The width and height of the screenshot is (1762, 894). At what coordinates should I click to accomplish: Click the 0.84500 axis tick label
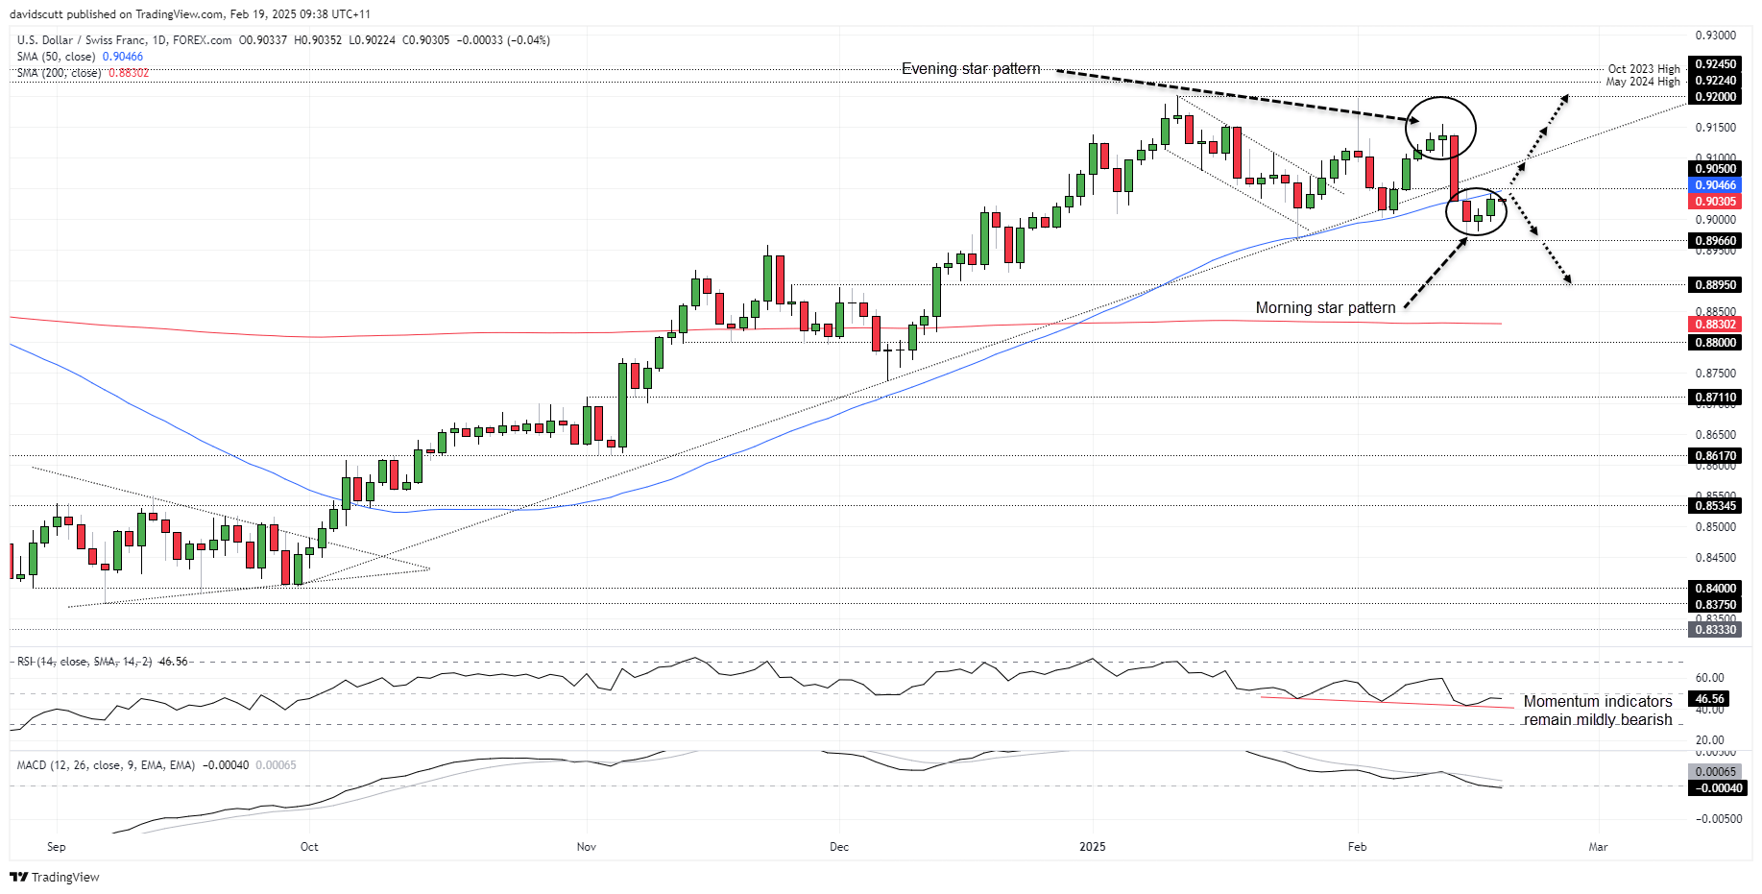pyautogui.click(x=1716, y=558)
